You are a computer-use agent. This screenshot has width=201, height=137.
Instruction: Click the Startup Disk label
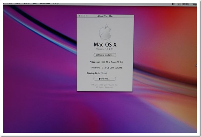coord(93,73)
